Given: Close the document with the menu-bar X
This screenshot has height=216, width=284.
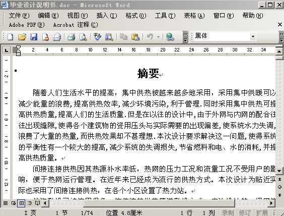Looking at the screenshot, I should [x=280, y=25].
